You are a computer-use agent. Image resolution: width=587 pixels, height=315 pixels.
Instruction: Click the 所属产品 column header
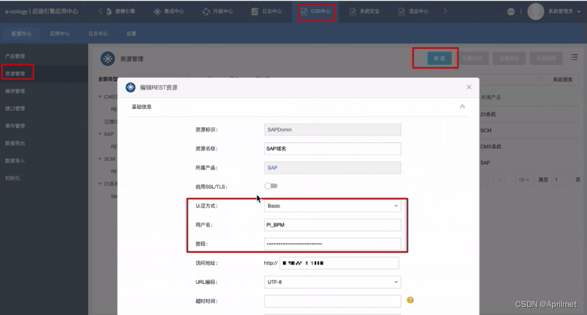pyautogui.click(x=491, y=97)
